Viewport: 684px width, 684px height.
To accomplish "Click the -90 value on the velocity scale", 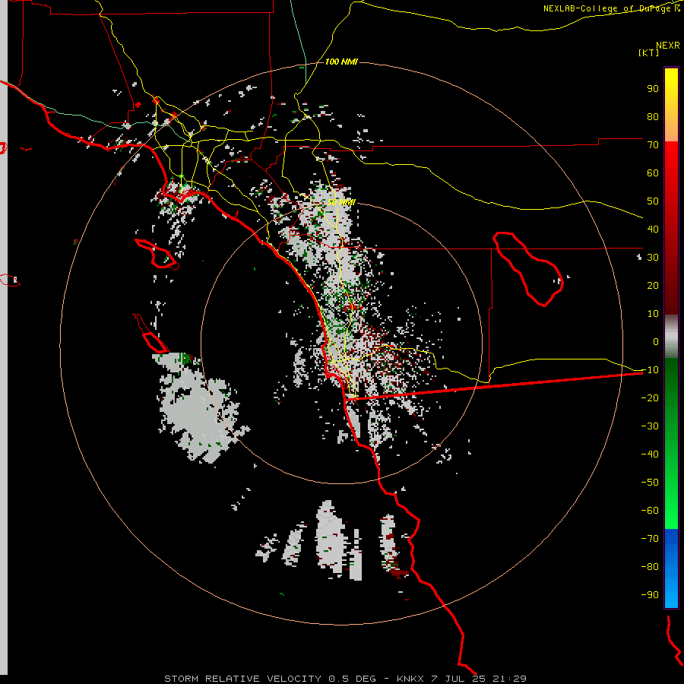I will pyautogui.click(x=650, y=594).
